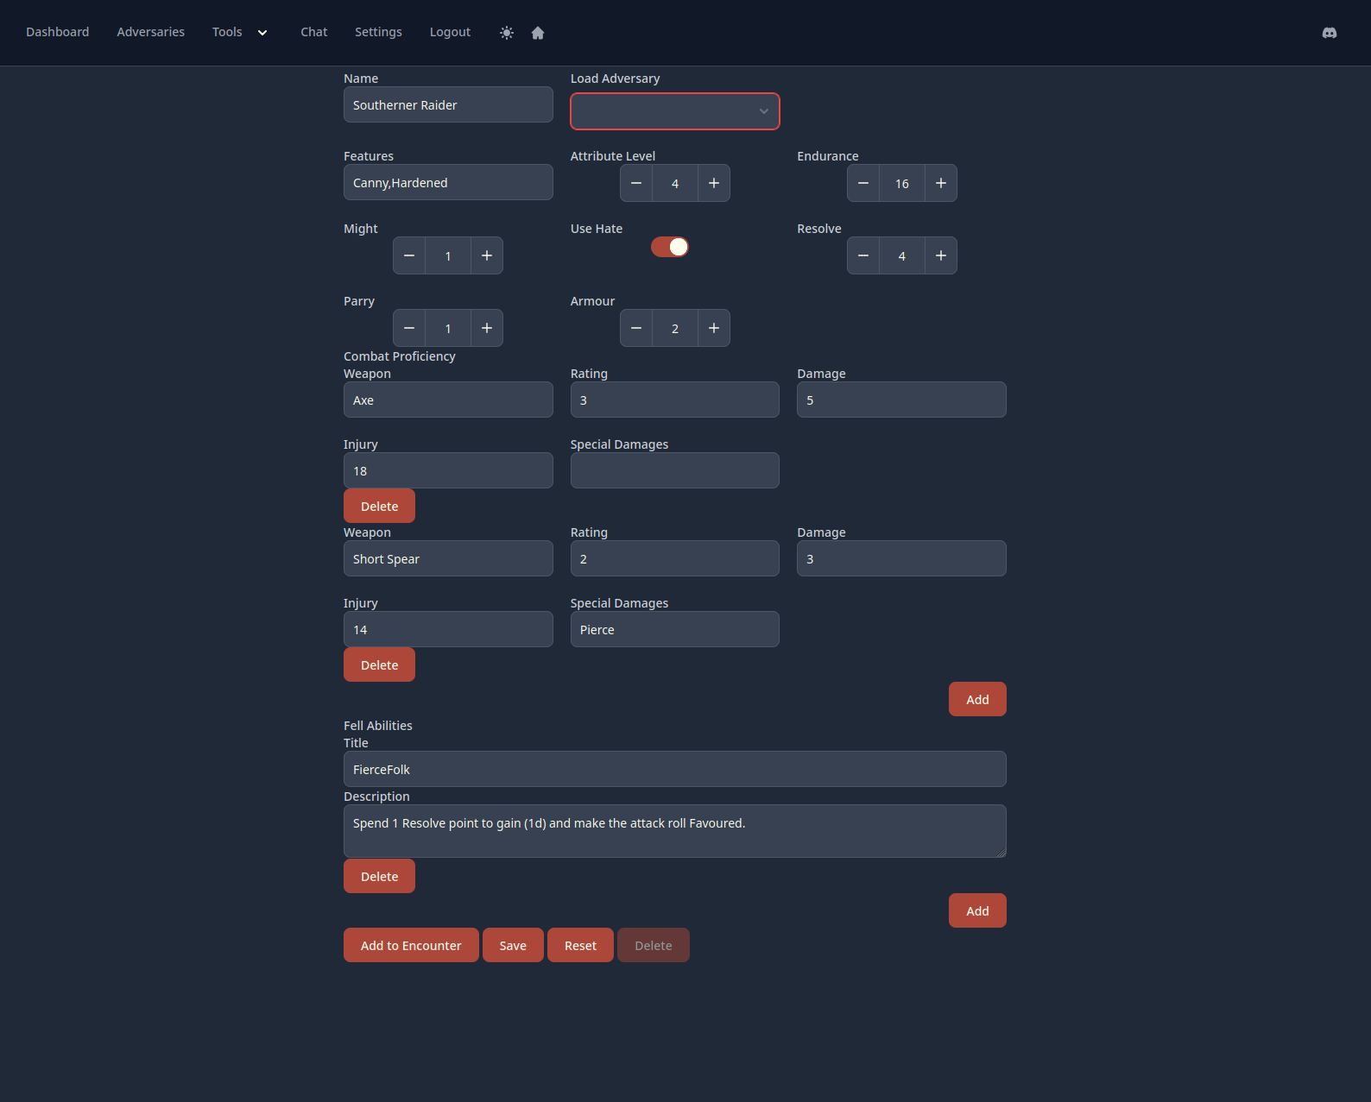Decrease Endurance with minus icon
The height and width of the screenshot is (1102, 1371).
coord(862,183)
